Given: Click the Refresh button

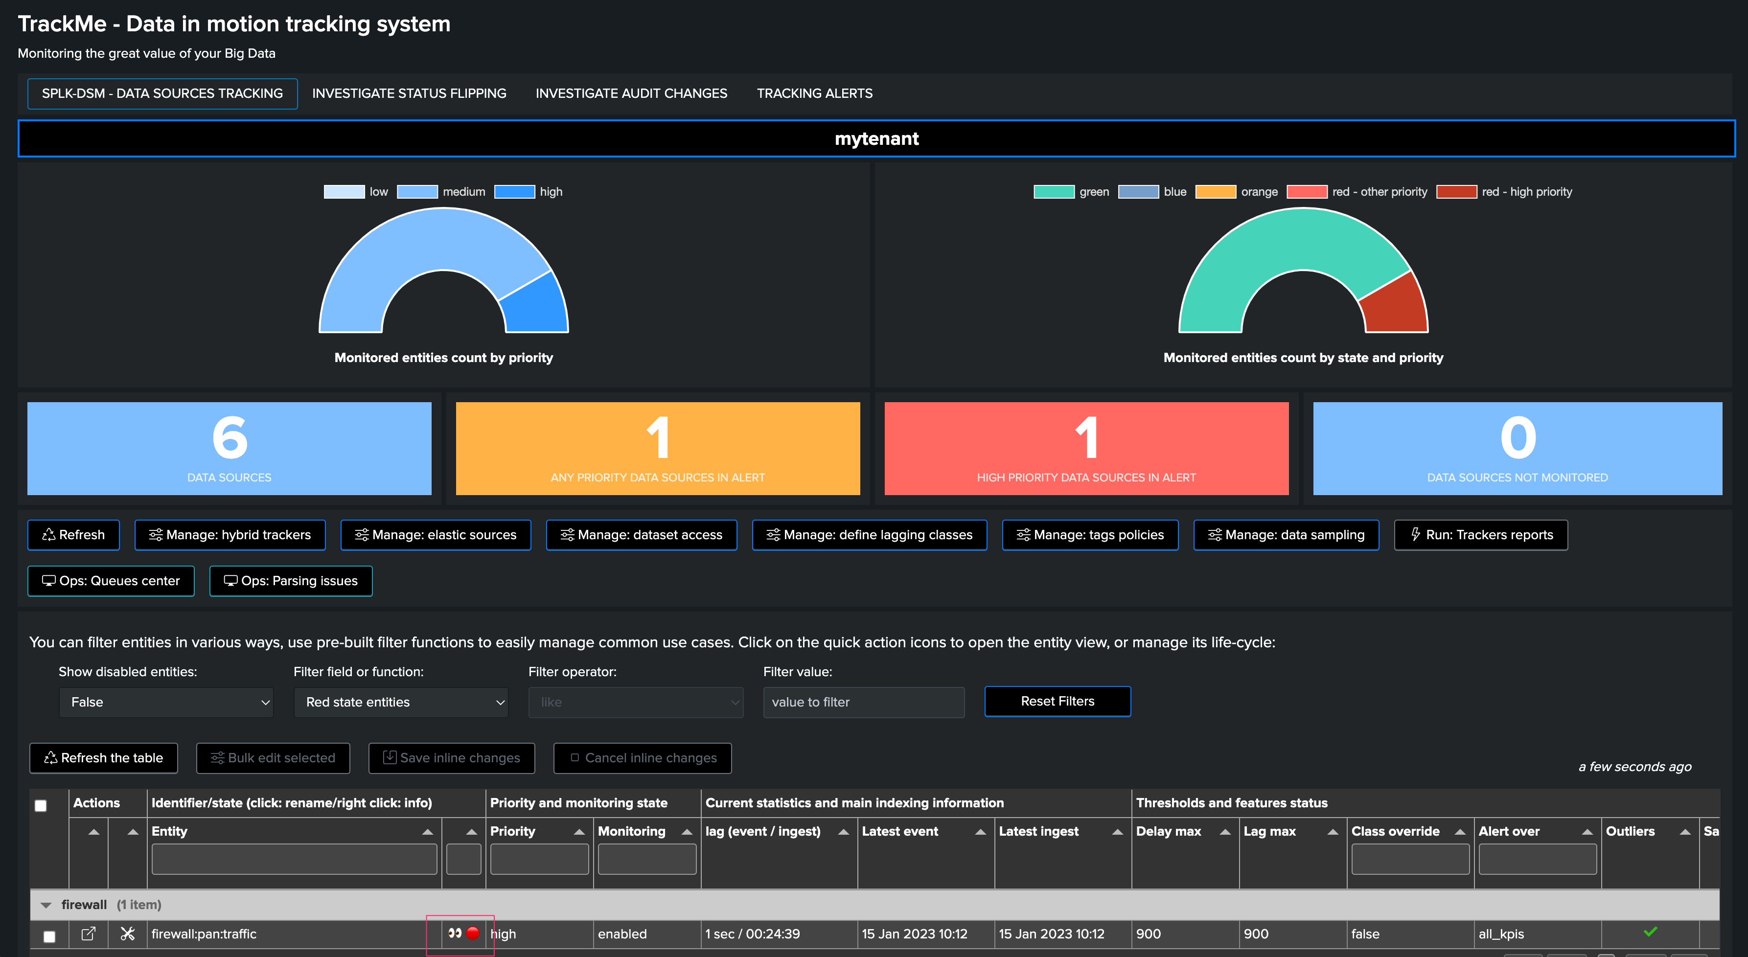Looking at the screenshot, I should click(x=73, y=534).
